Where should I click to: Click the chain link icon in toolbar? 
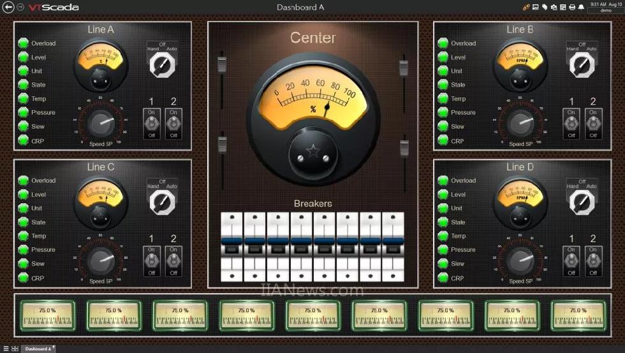tap(526, 7)
